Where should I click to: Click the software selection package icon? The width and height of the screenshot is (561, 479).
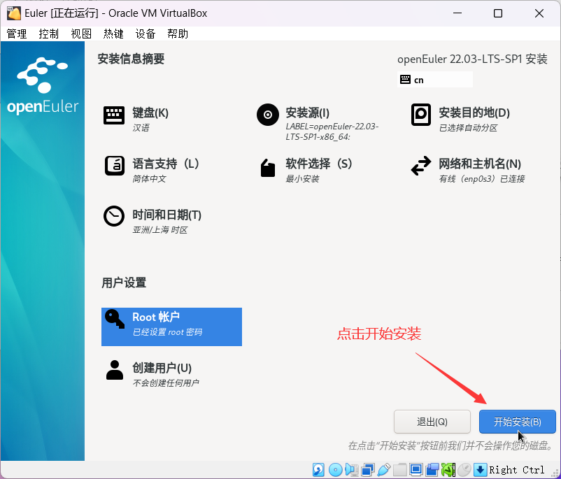point(268,168)
